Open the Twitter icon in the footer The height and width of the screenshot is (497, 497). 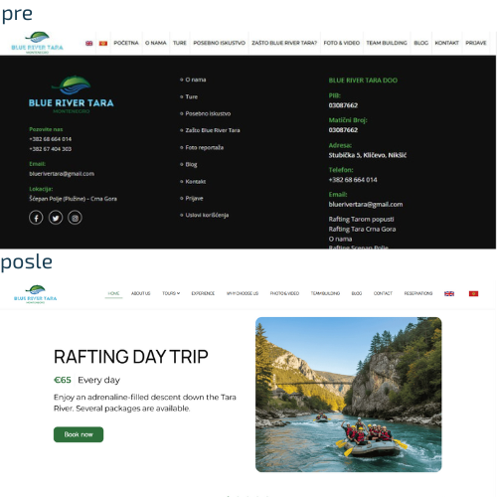point(56,218)
